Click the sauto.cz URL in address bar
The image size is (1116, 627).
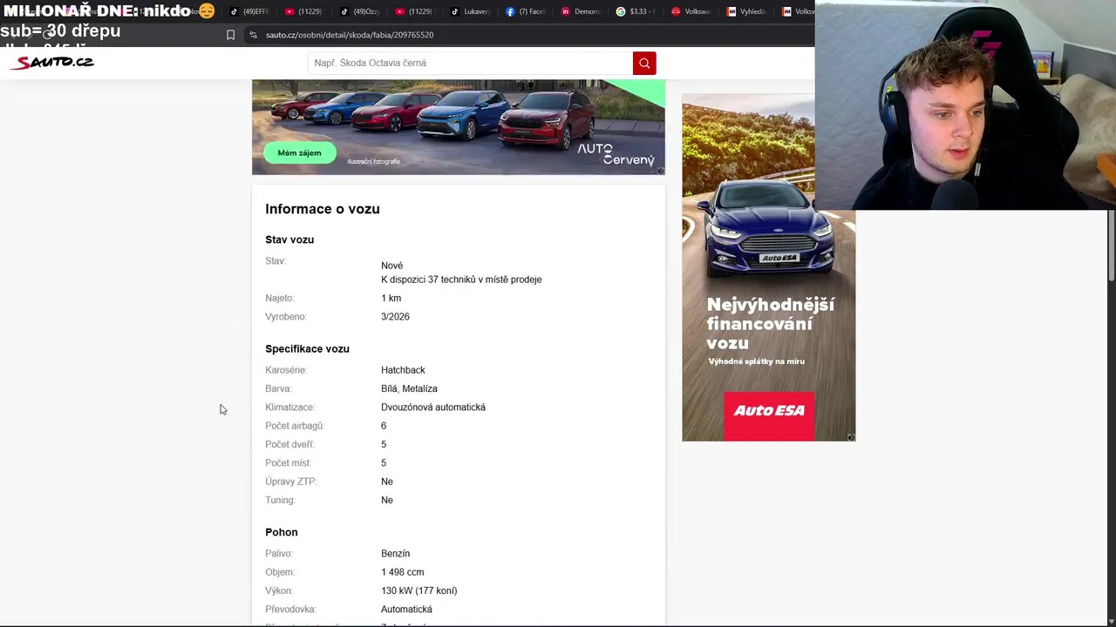tap(350, 35)
